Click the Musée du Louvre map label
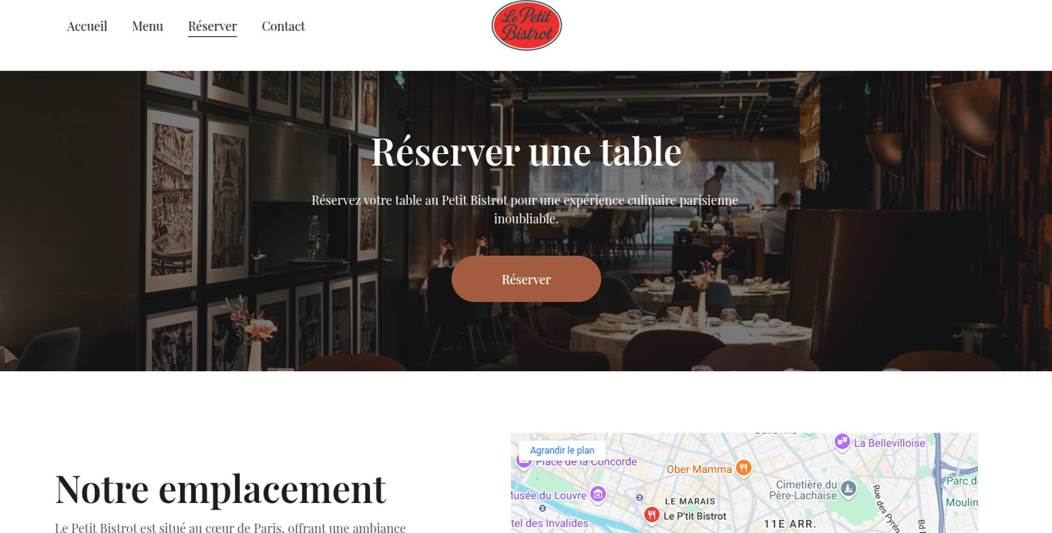This screenshot has height=533, width=1052. (548, 496)
